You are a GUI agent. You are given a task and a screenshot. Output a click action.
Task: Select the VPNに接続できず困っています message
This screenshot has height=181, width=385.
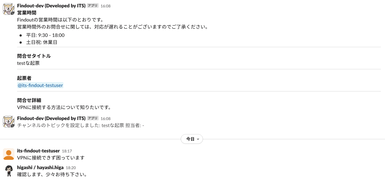[x=51, y=158]
